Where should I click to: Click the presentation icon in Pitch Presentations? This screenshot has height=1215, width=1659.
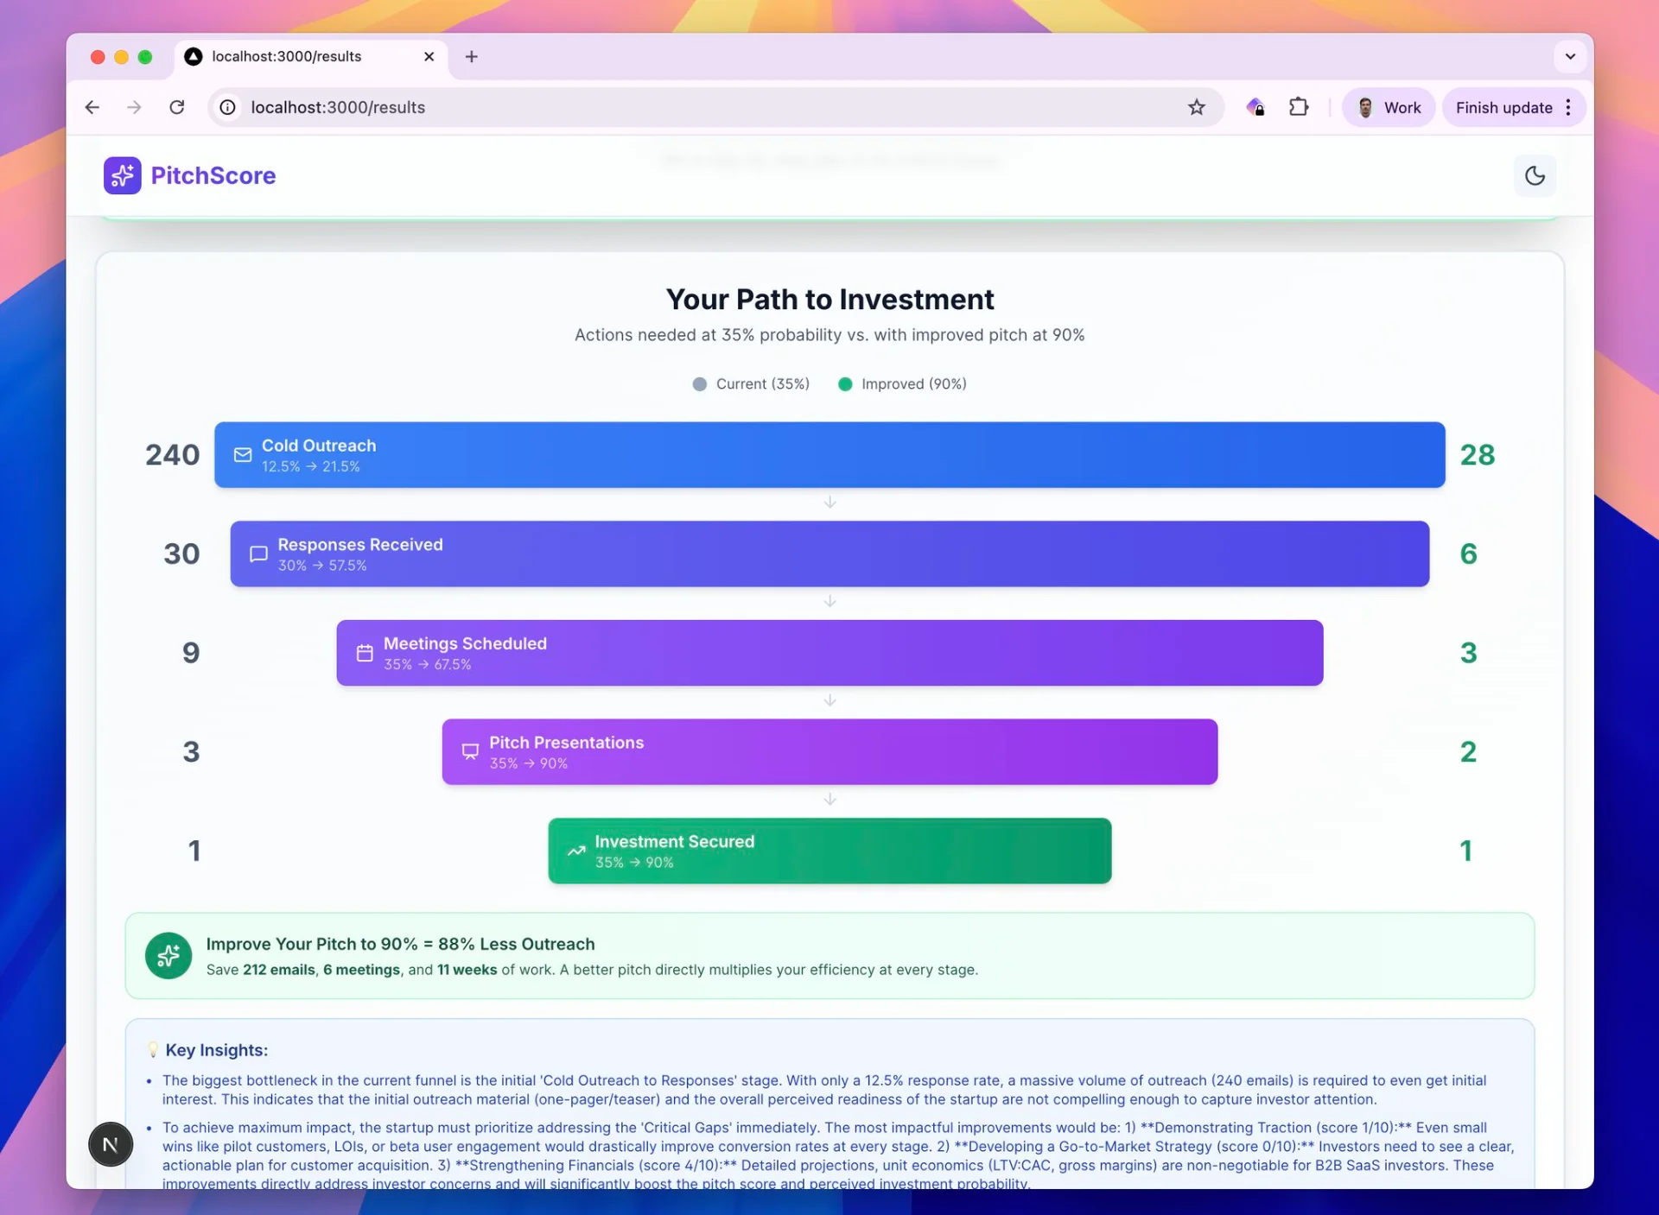point(470,752)
